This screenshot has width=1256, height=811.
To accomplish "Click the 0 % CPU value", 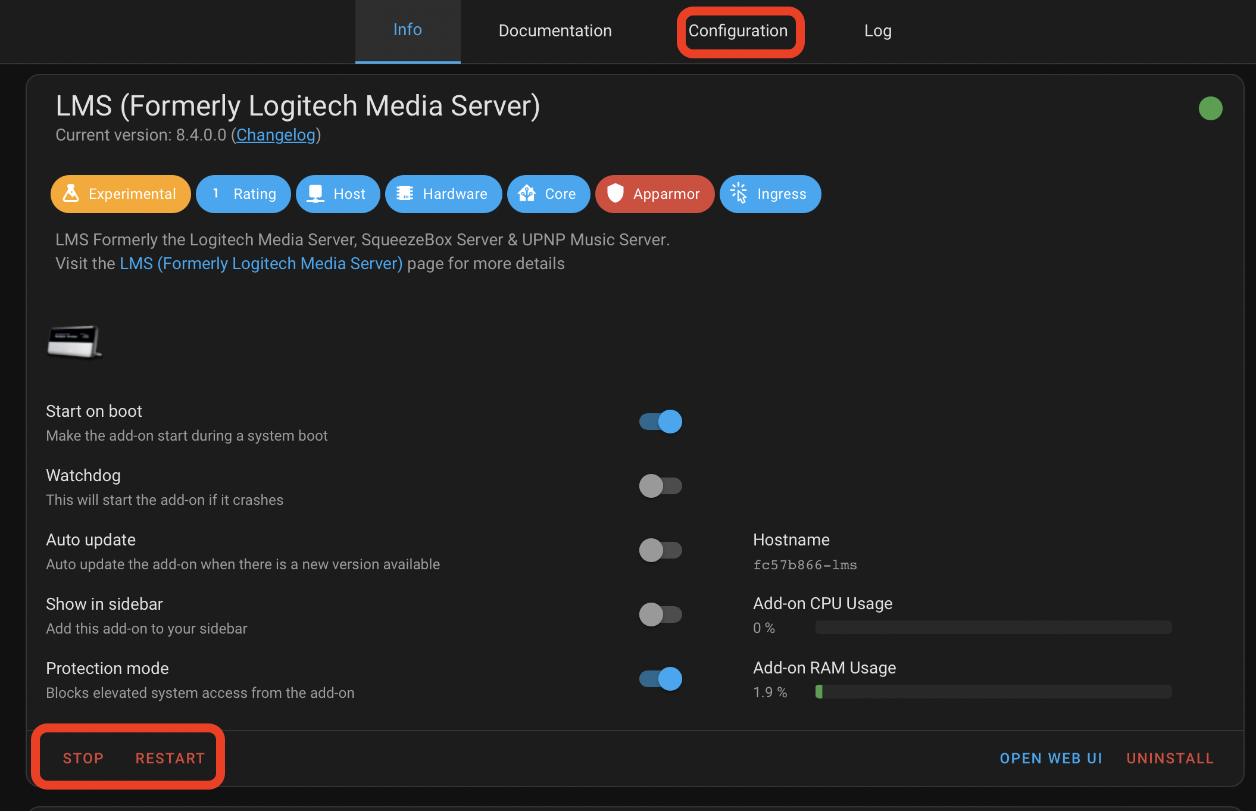I will pyautogui.click(x=764, y=628).
